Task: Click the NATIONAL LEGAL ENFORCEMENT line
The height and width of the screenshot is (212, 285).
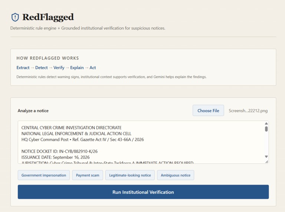Action: [76, 134]
